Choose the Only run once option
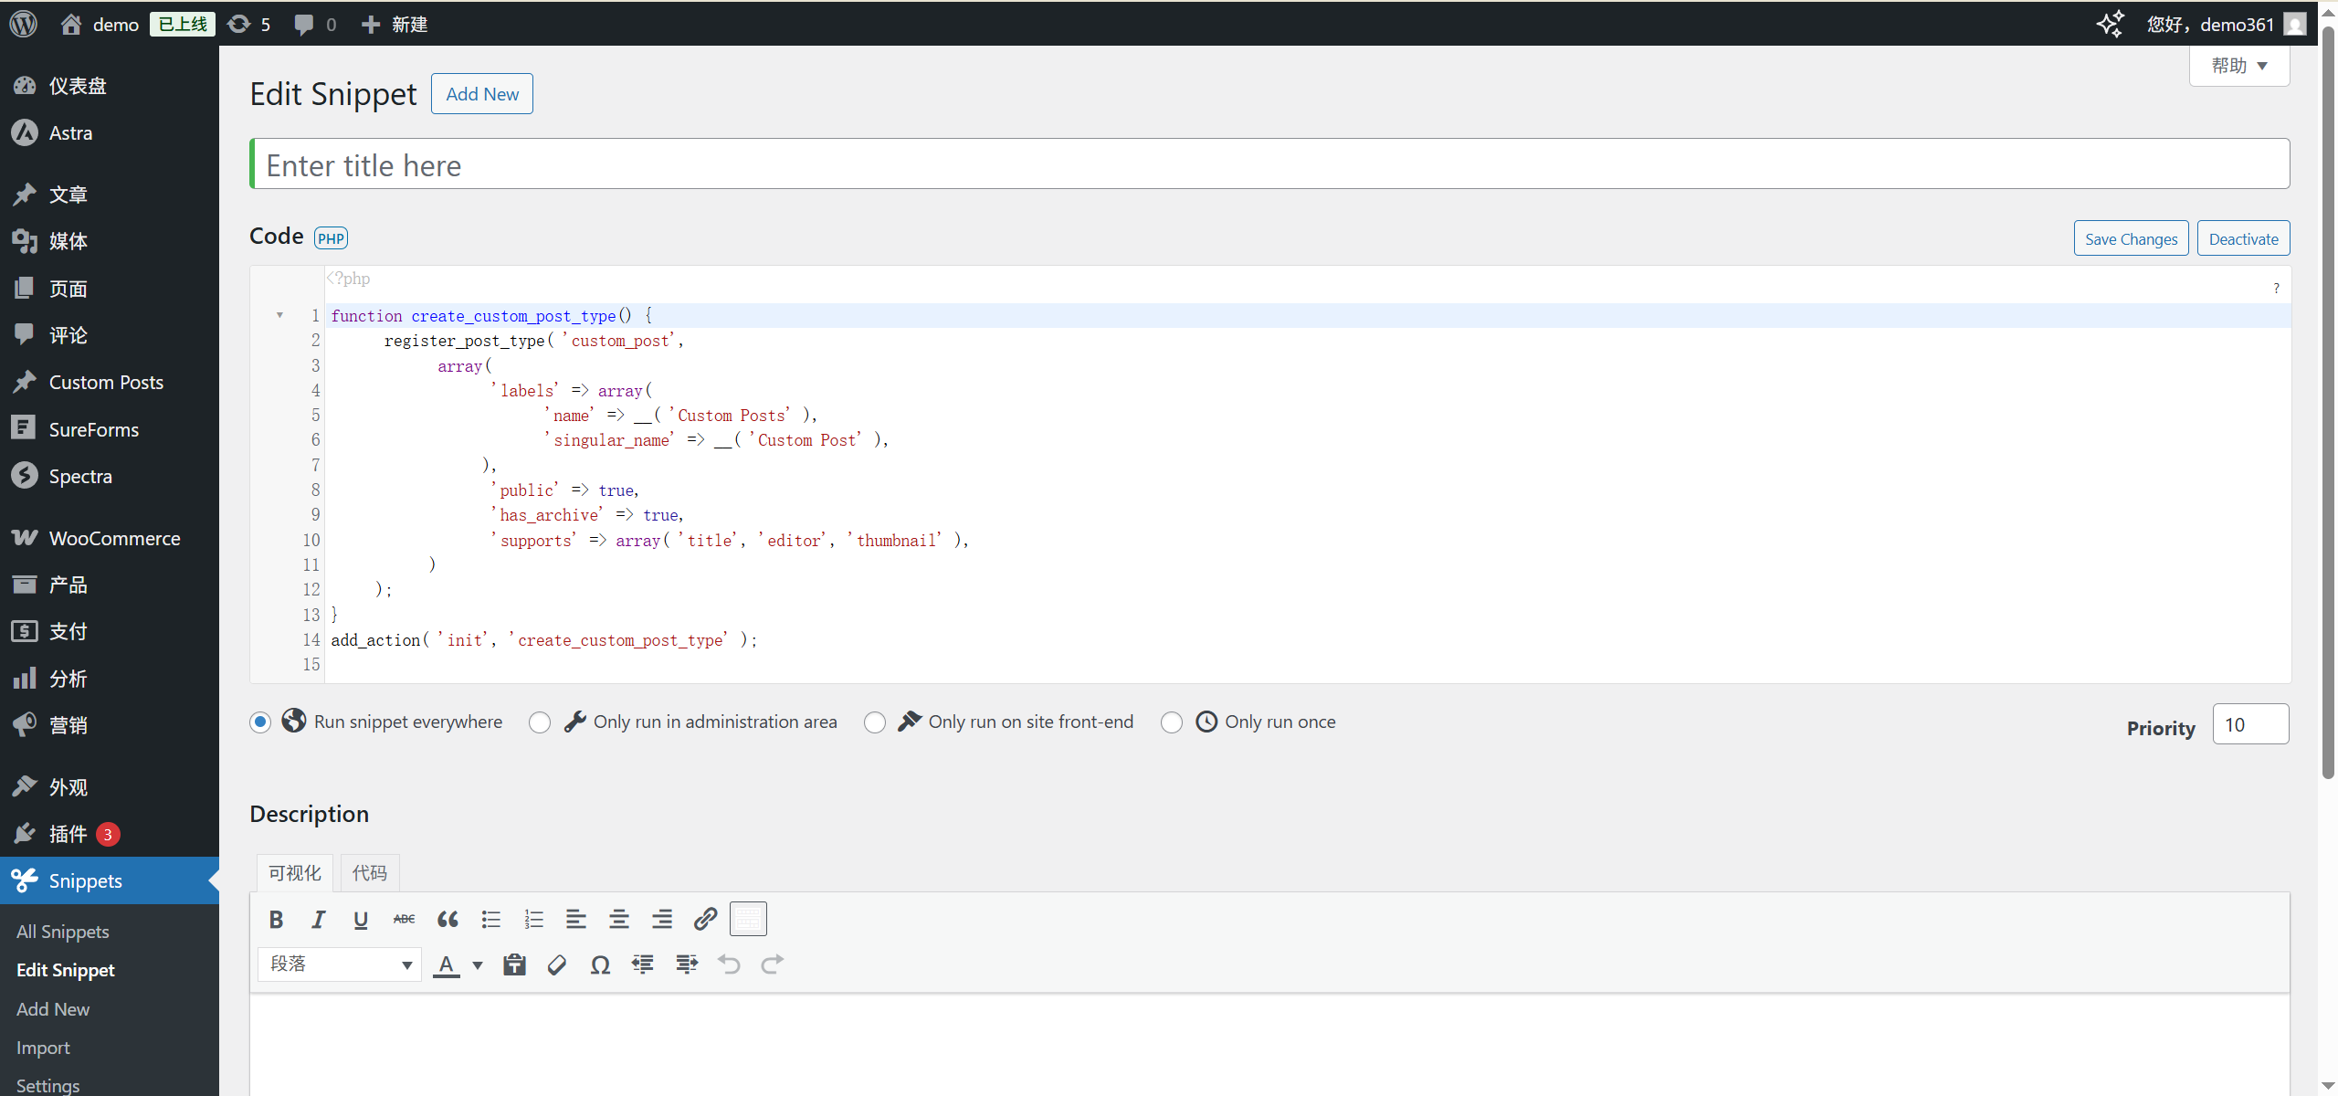Viewport: 2338px width, 1096px height. pyautogui.click(x=1172, y=722)
